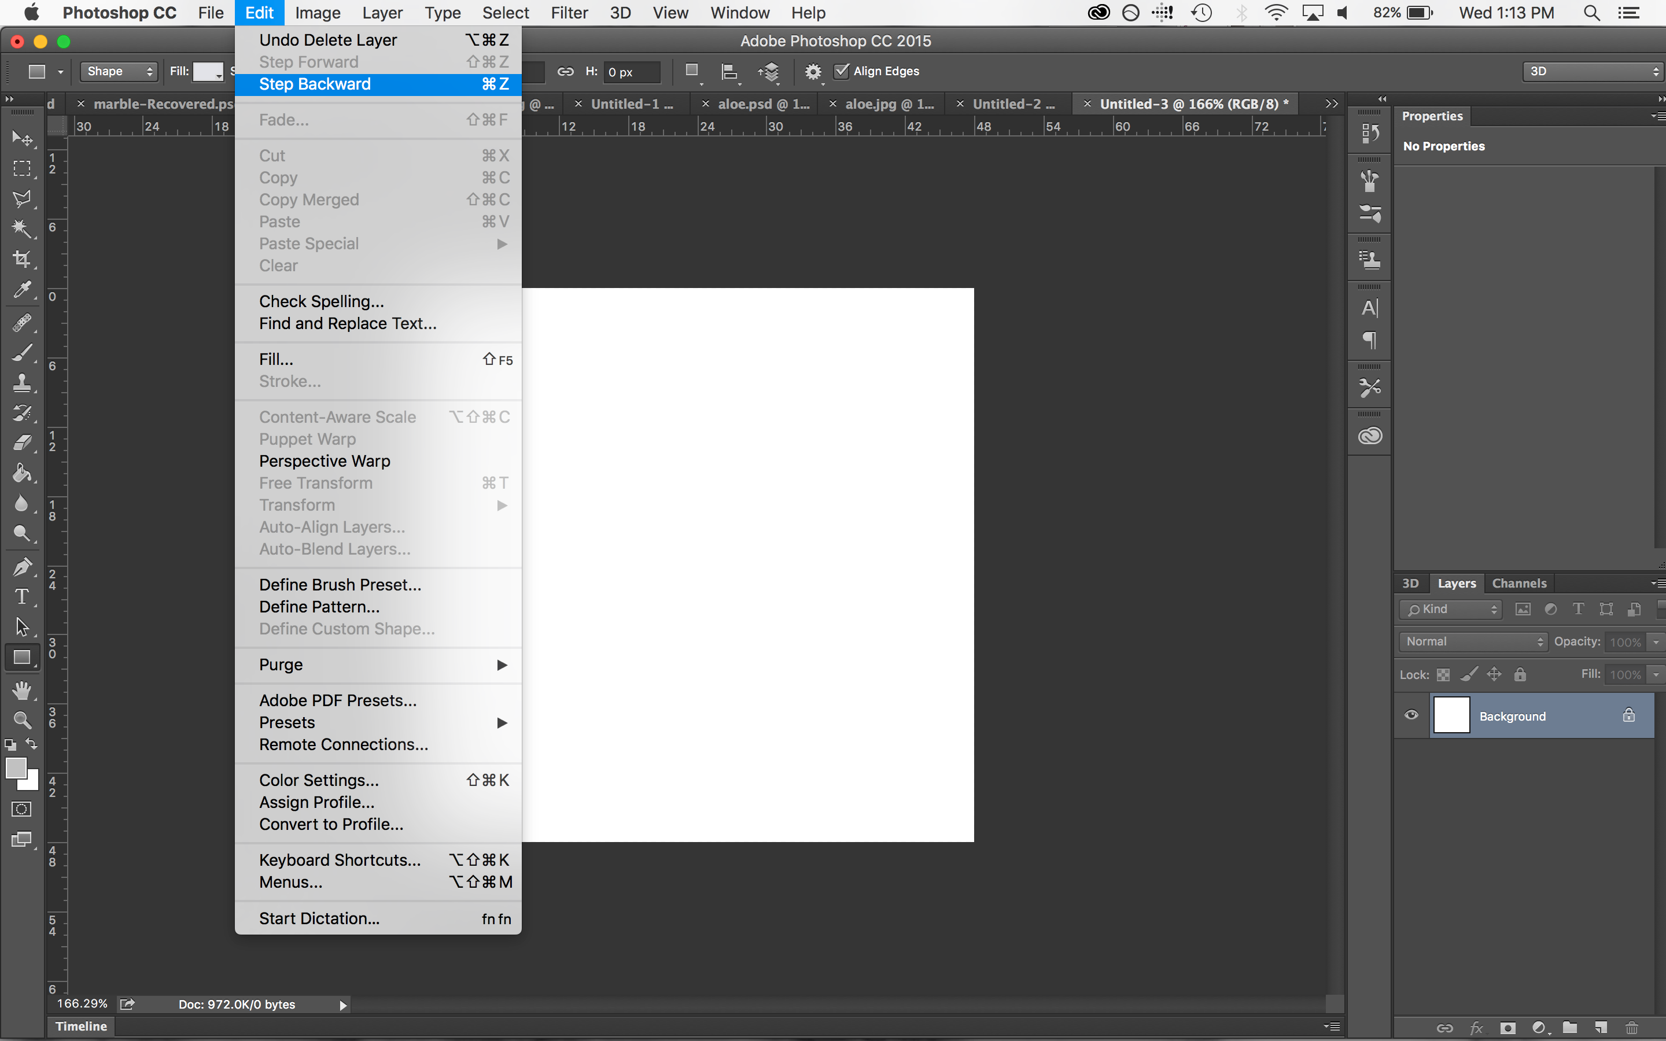The image size is (1666, 1041).
Task: Select the Paint Bucket tool
Action: tap(22, 474)
